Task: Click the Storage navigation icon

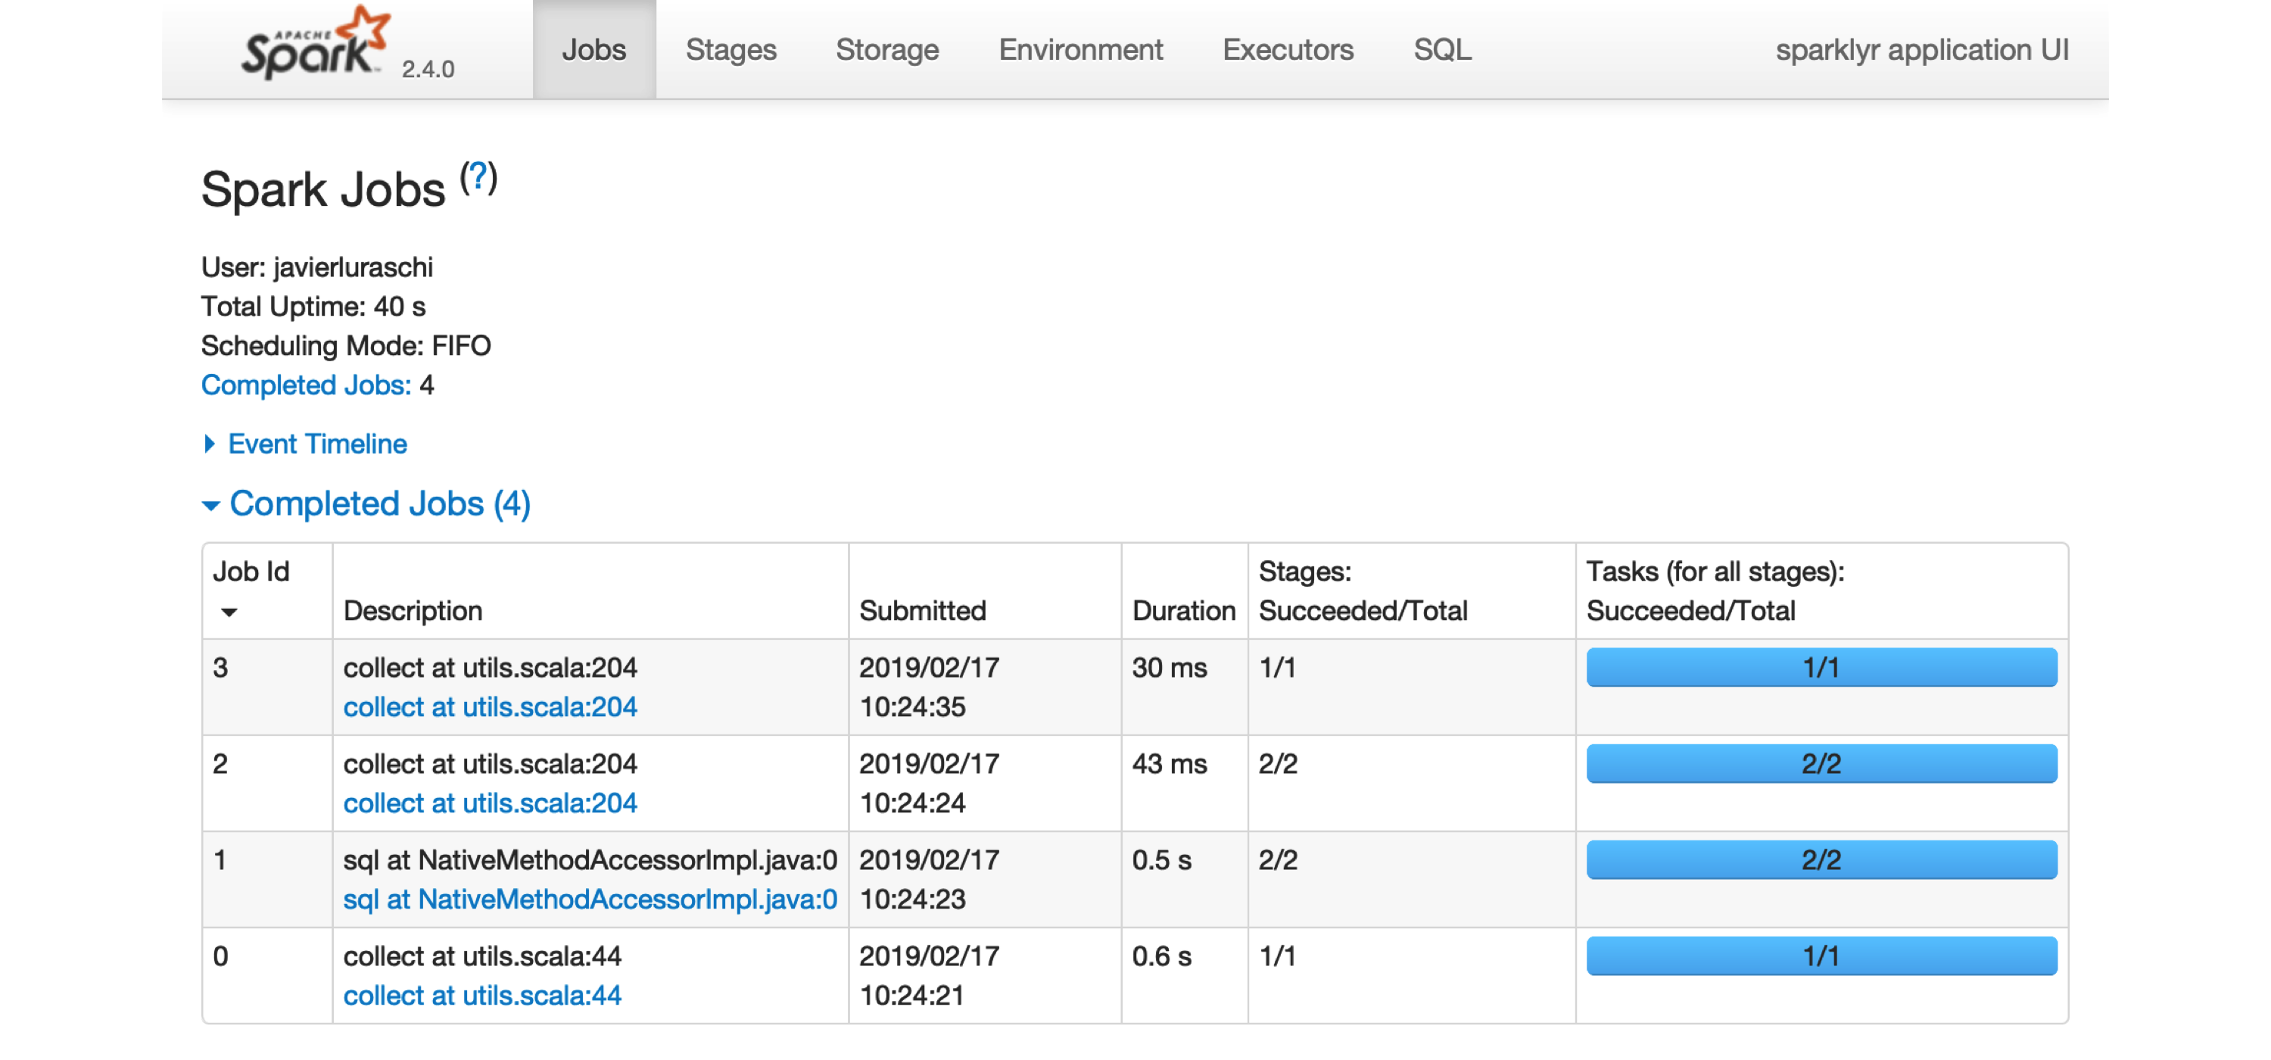Action: [x=885, y=48]
